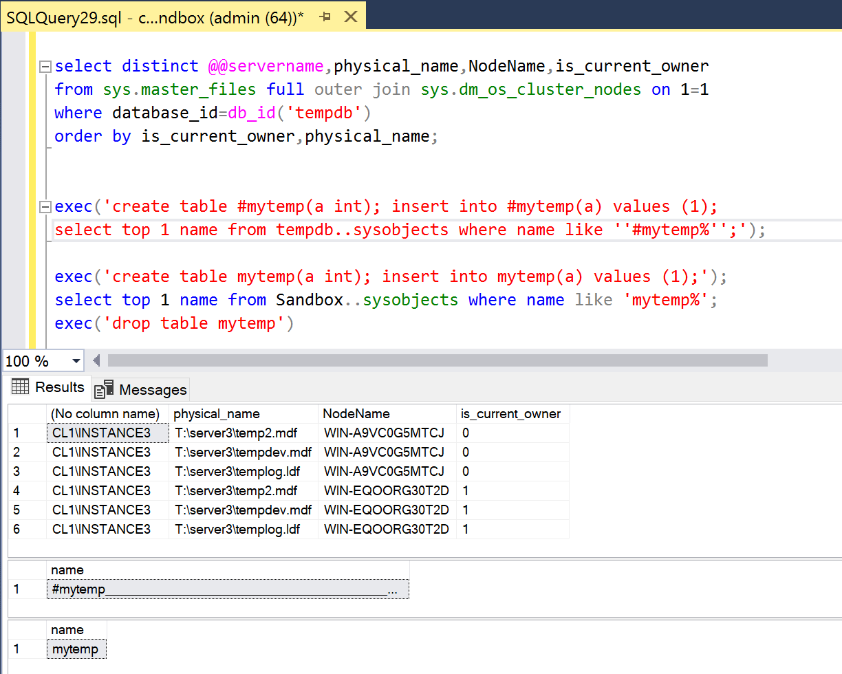Screen dimensions: 842x674
Task: Select the #mytemp result cell
Action: 227,589
